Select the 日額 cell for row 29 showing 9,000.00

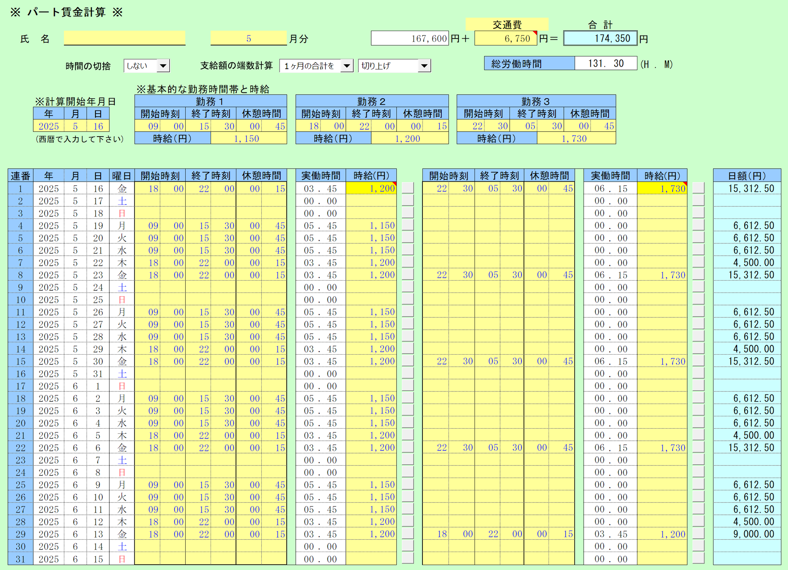tap(747, 534)
